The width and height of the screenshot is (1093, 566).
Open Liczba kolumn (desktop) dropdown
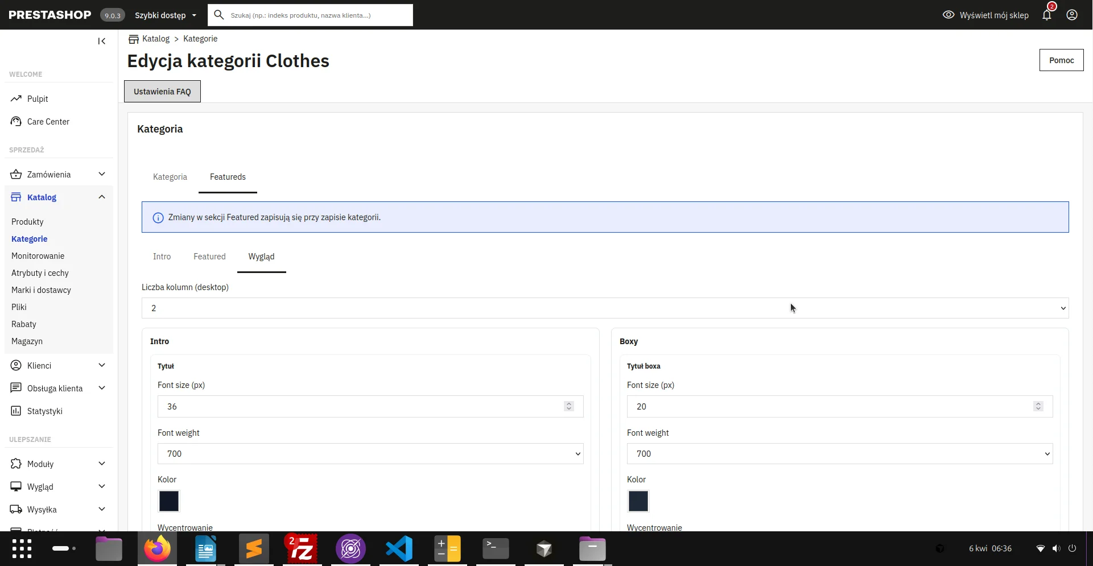click(x=605, y=308)
